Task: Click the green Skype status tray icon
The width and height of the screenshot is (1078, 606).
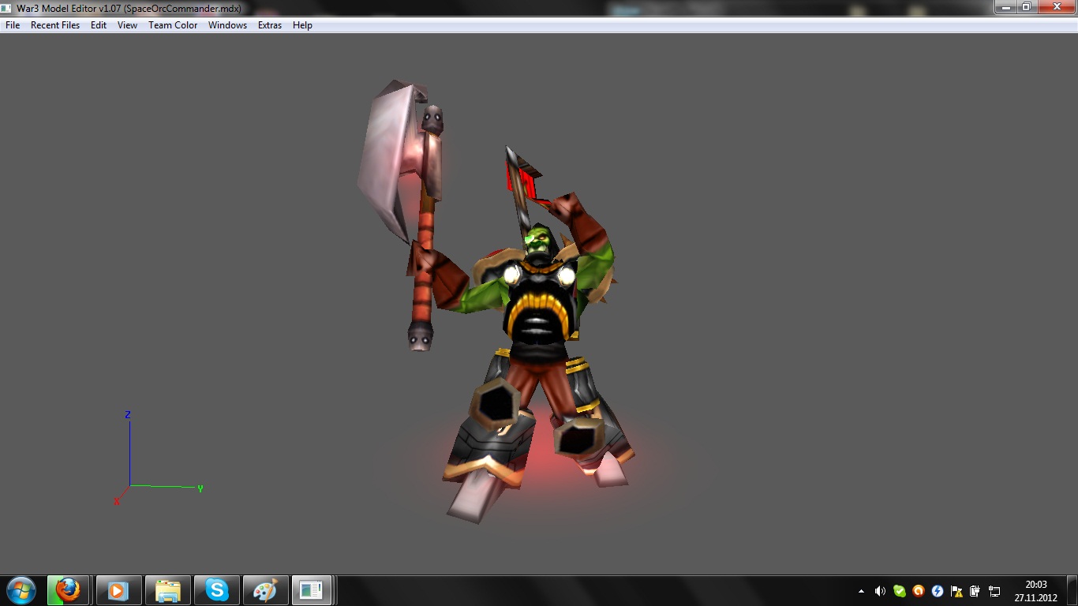Action: coord(899,590)
